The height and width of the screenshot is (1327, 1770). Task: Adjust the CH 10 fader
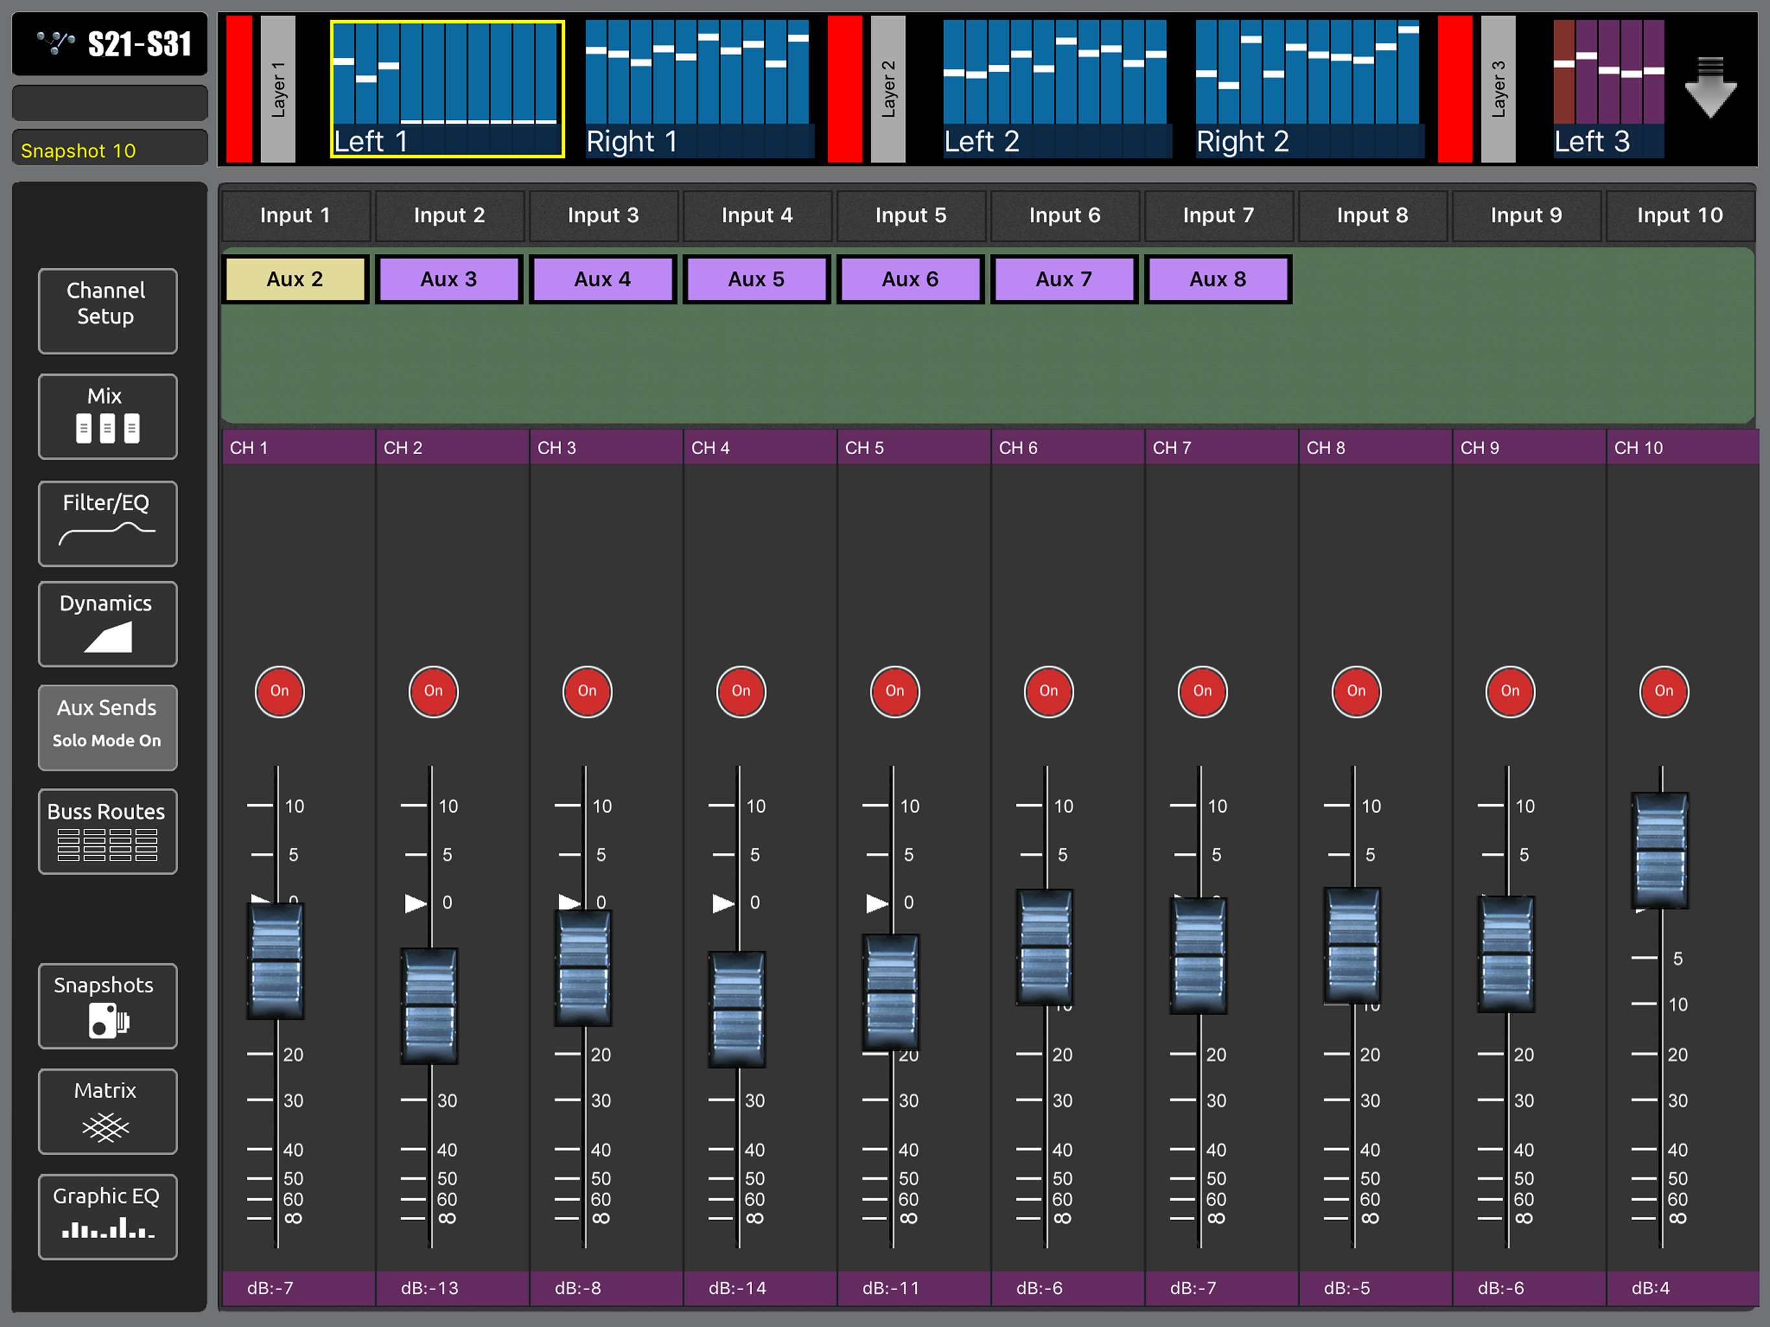(1661, 851)
